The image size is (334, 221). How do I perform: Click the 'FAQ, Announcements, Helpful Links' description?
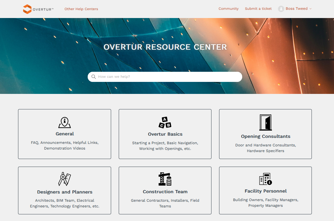(65, 145)
